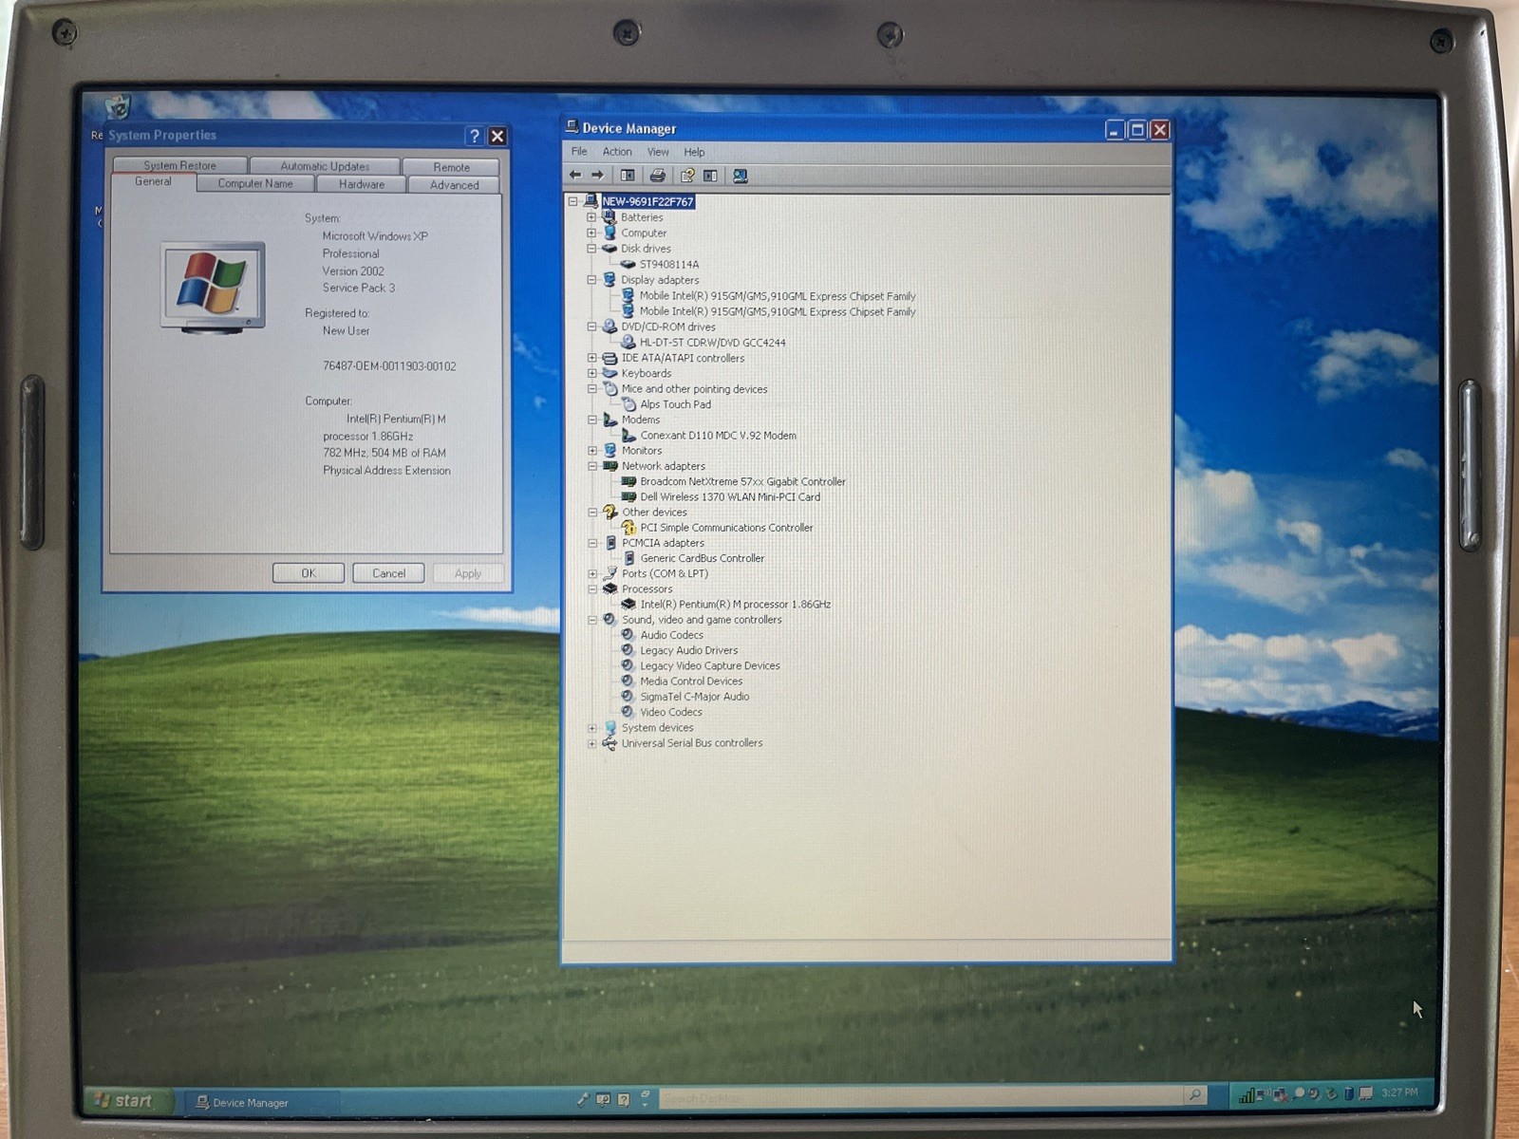Select Media Control Devices entry

coord(690,682)
